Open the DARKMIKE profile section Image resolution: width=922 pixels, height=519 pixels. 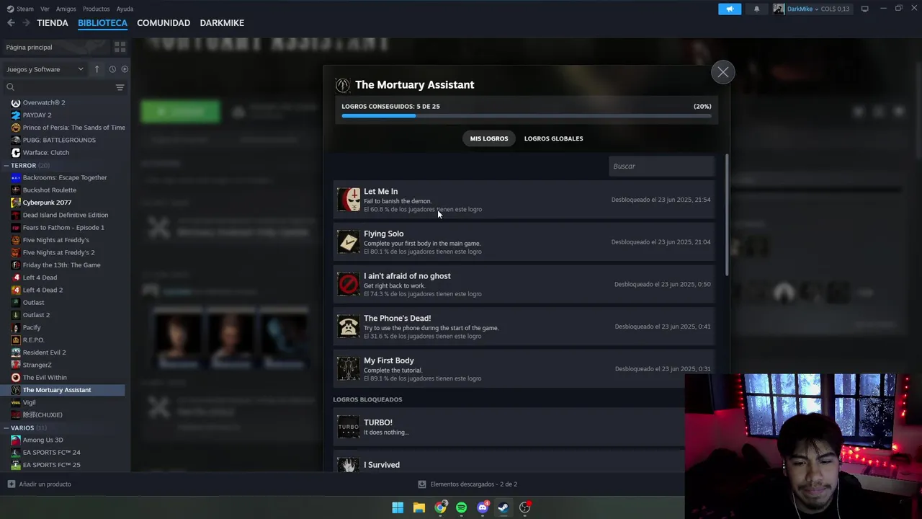click(x=222, y=23)
